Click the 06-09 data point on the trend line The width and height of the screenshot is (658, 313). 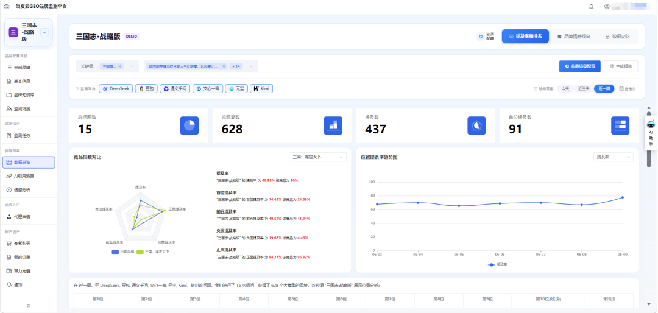point(622,197)
